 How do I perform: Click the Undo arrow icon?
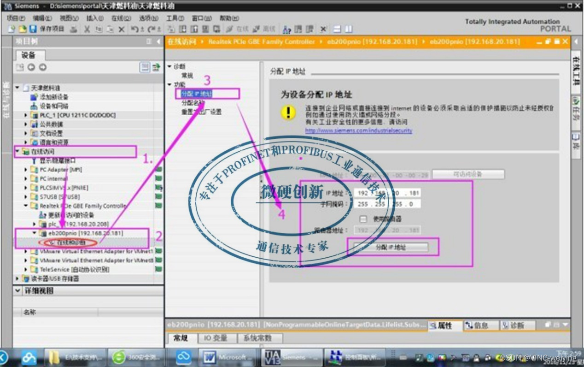pyautogui.click(x=134, y=29)
